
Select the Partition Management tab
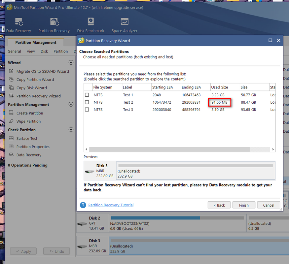point(36,42)
